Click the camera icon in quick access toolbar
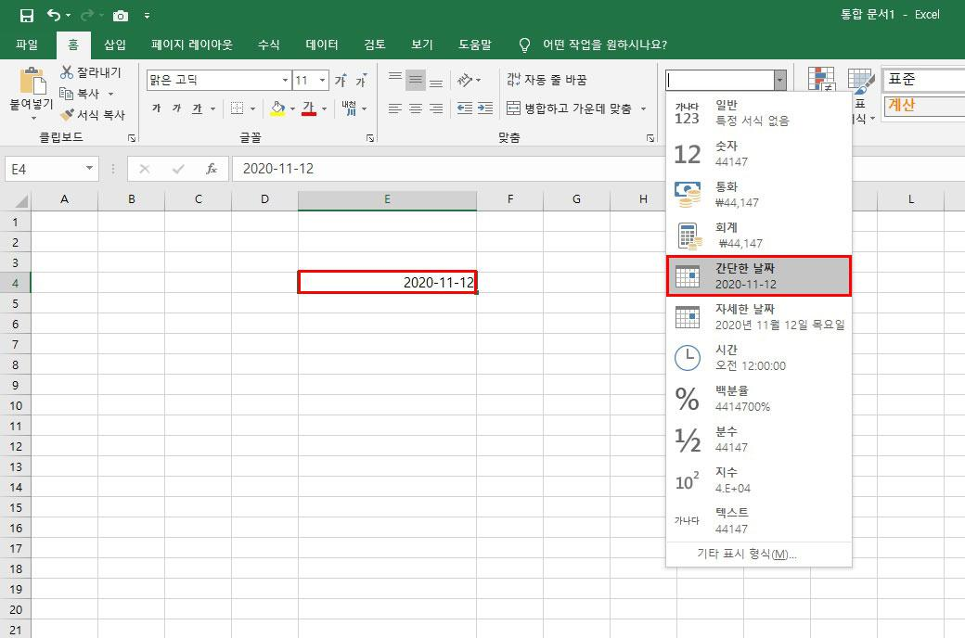 [x=121, y=16]
